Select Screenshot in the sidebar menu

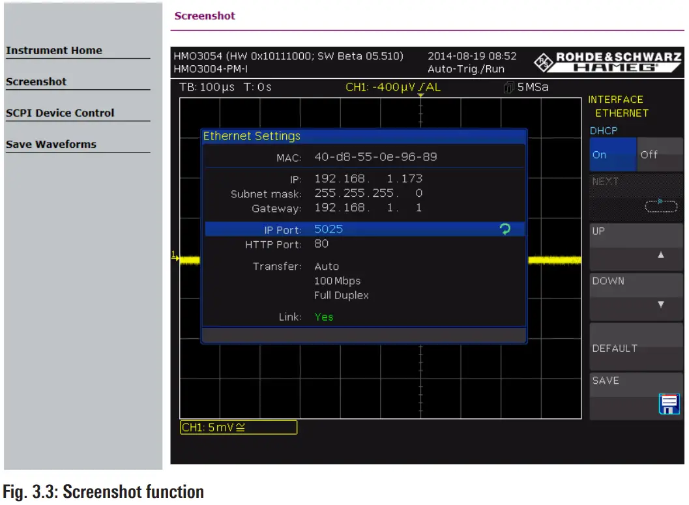tap(36, 81)
